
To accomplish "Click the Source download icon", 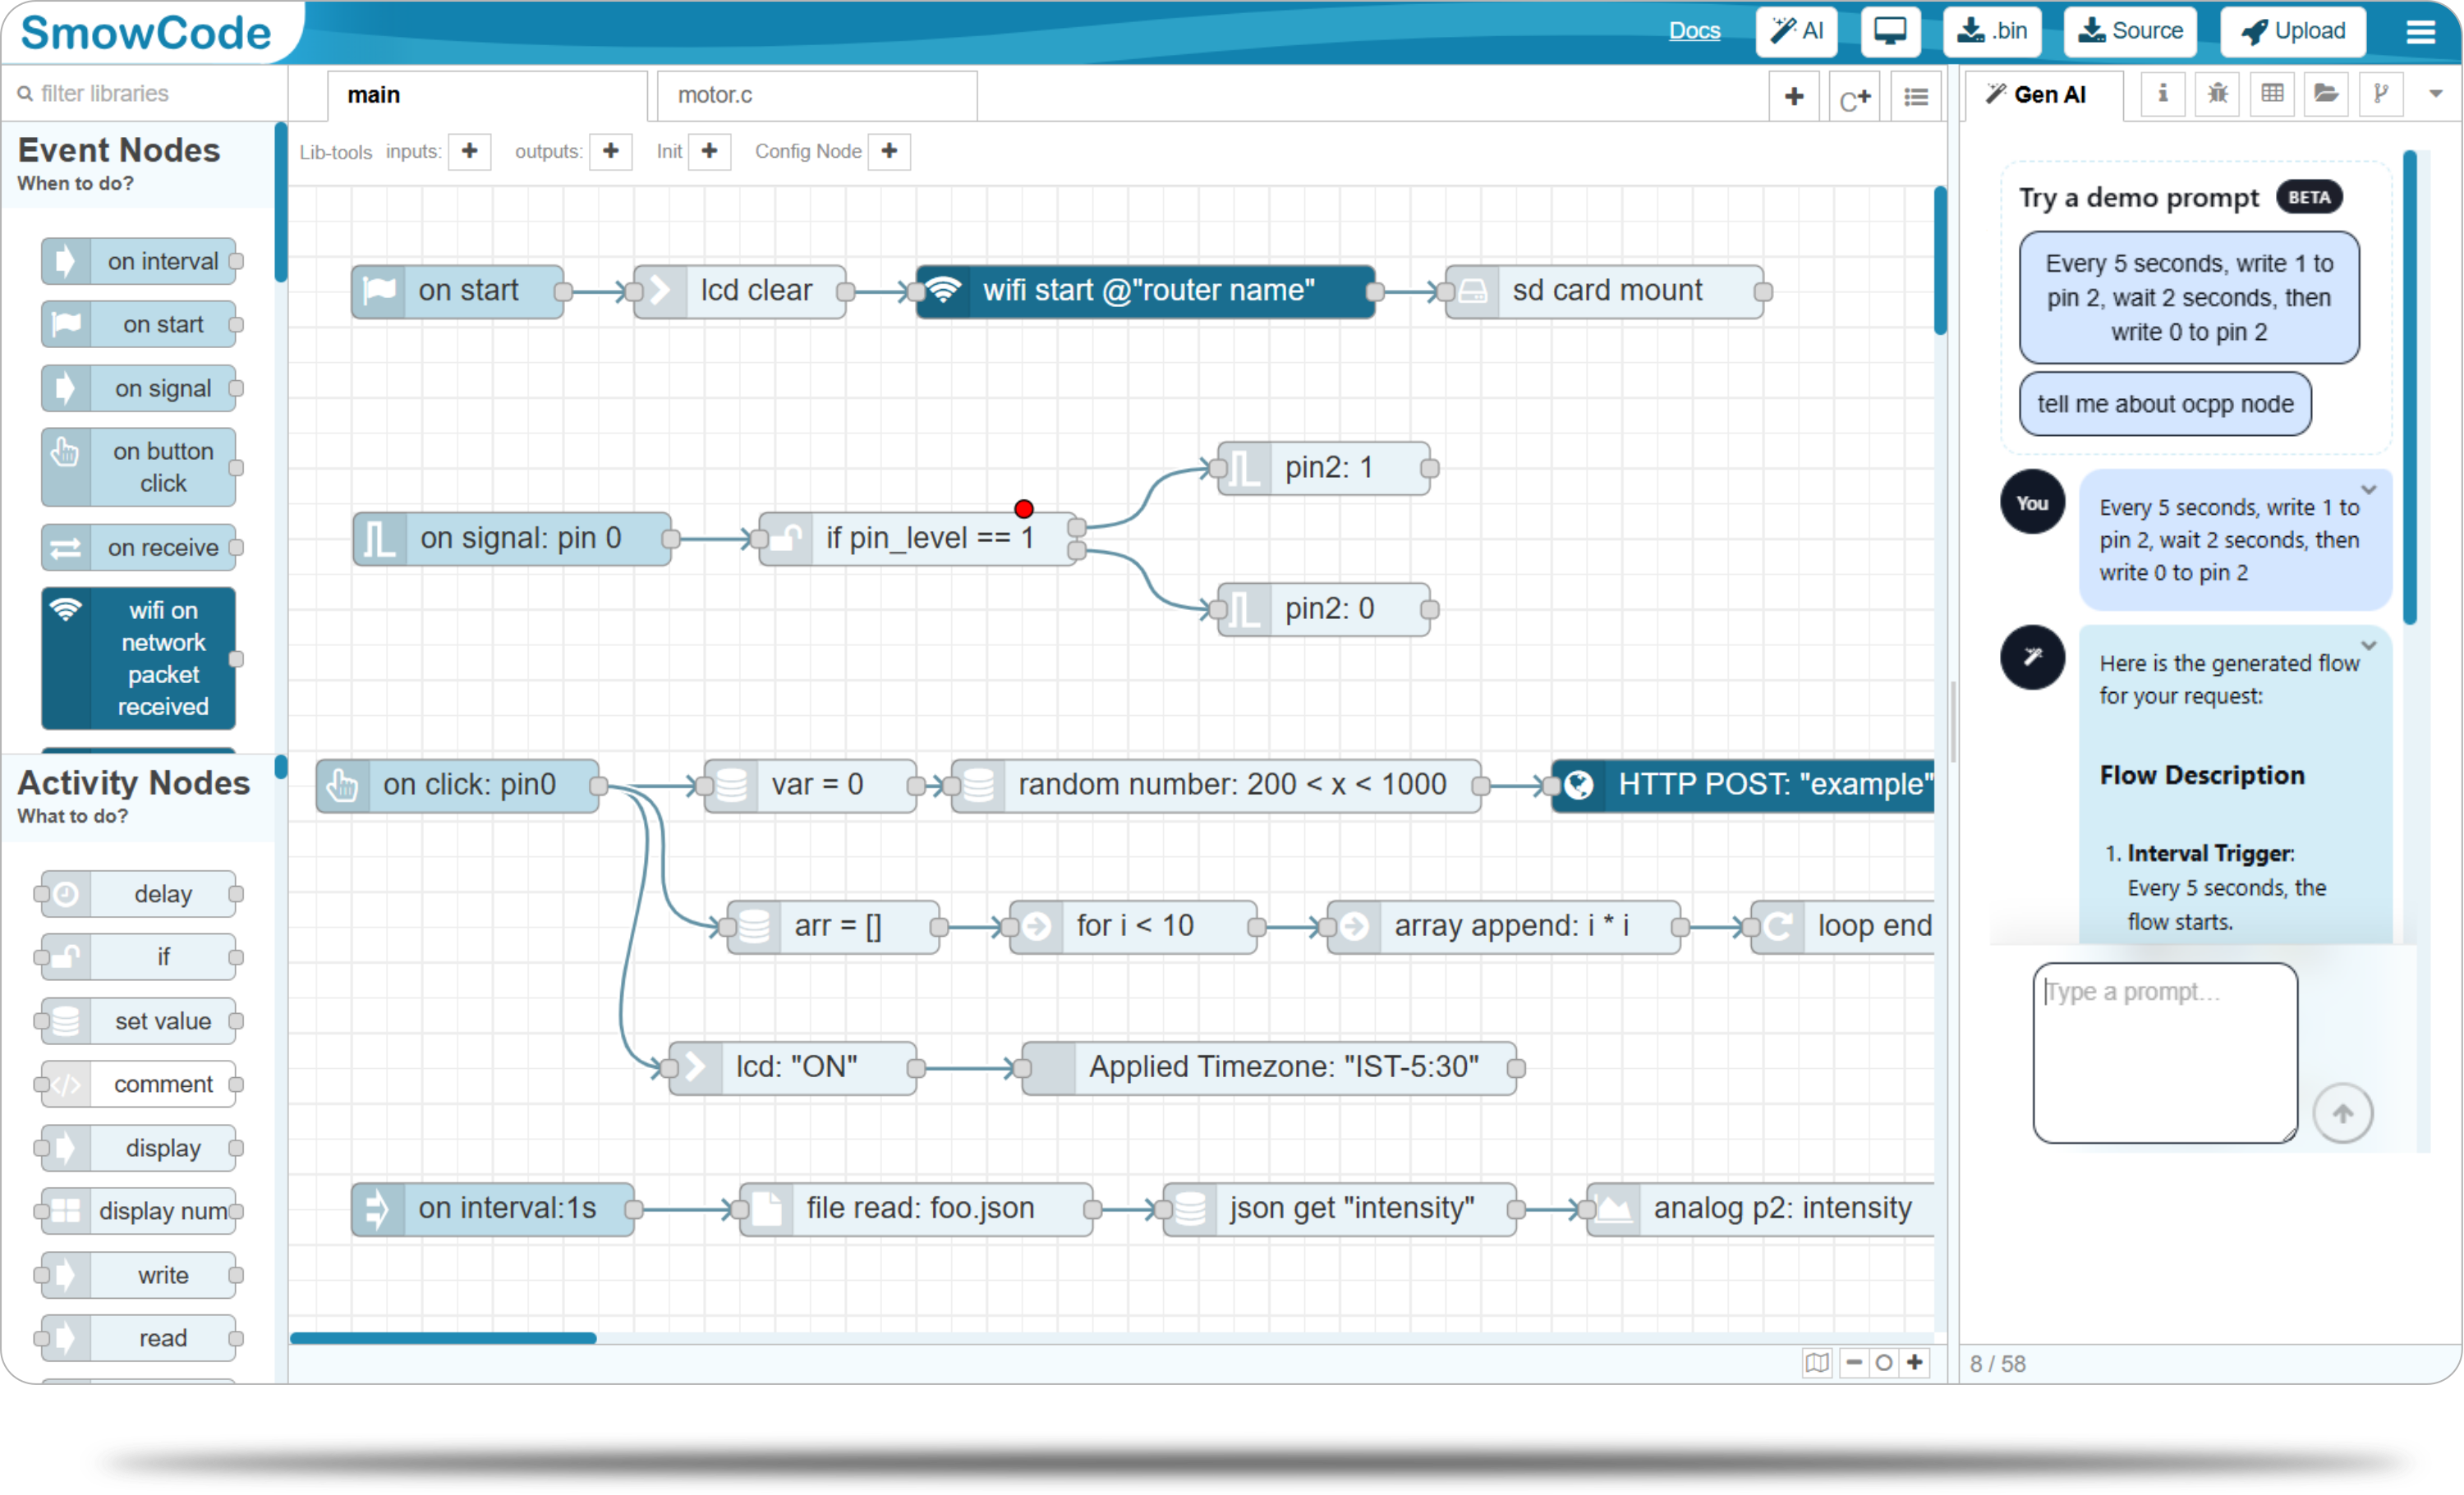I will click(2130, 31).
